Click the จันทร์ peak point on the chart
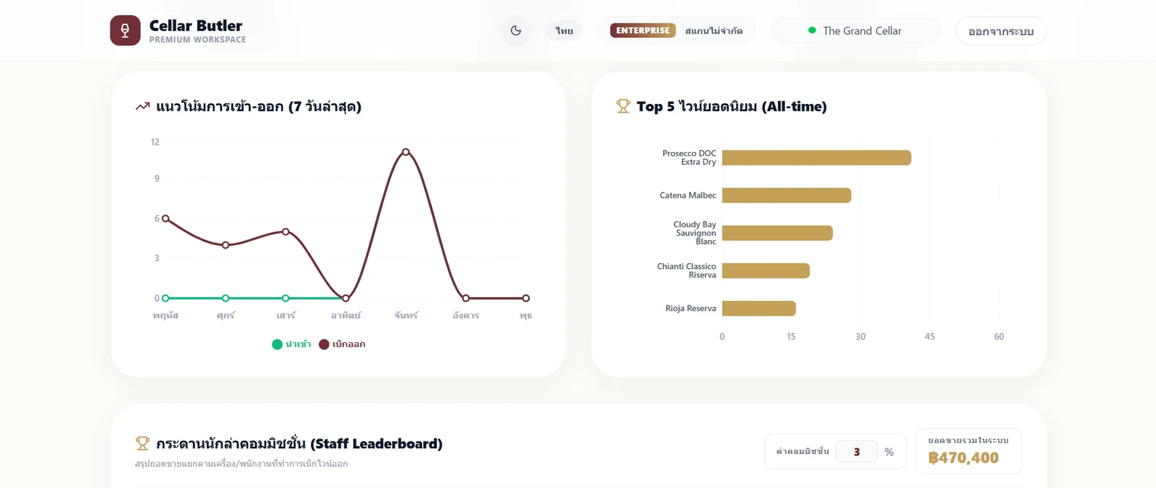 pyautogui.click(x=405, y=152)
